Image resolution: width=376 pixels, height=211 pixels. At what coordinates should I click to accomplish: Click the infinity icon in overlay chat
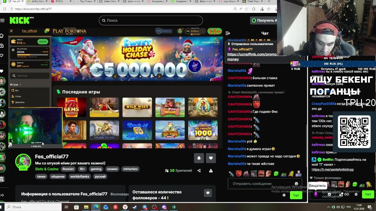pyautogui.click(x=347, y=194)
